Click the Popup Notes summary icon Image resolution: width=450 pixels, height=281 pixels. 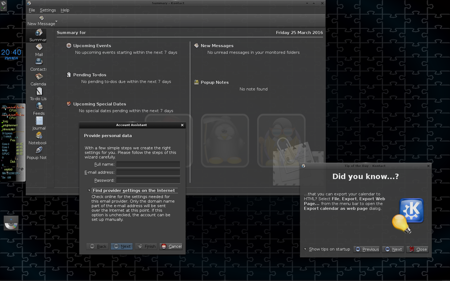[196, 82]
